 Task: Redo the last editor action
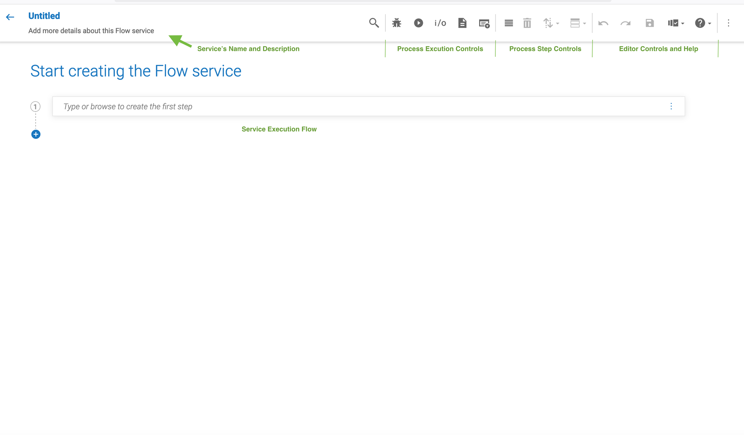[625, 23]
